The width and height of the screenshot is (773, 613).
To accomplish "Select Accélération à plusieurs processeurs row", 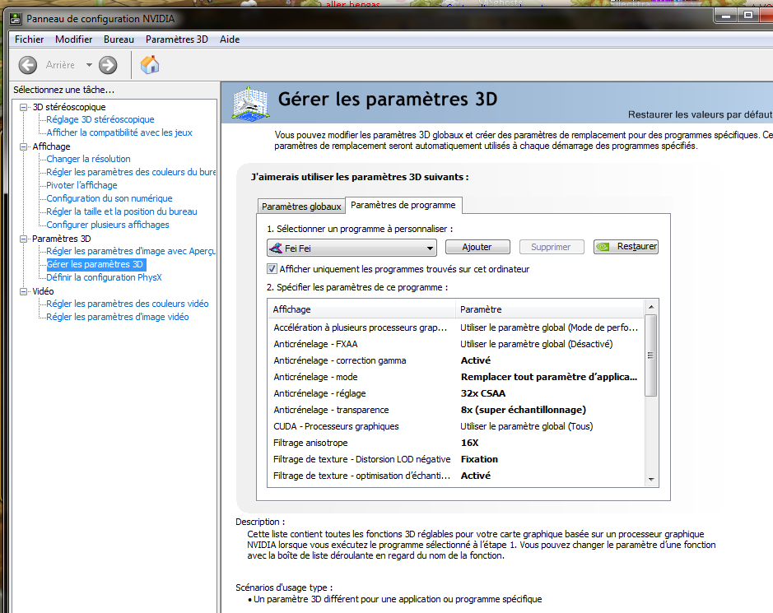I will coord(456,327).
